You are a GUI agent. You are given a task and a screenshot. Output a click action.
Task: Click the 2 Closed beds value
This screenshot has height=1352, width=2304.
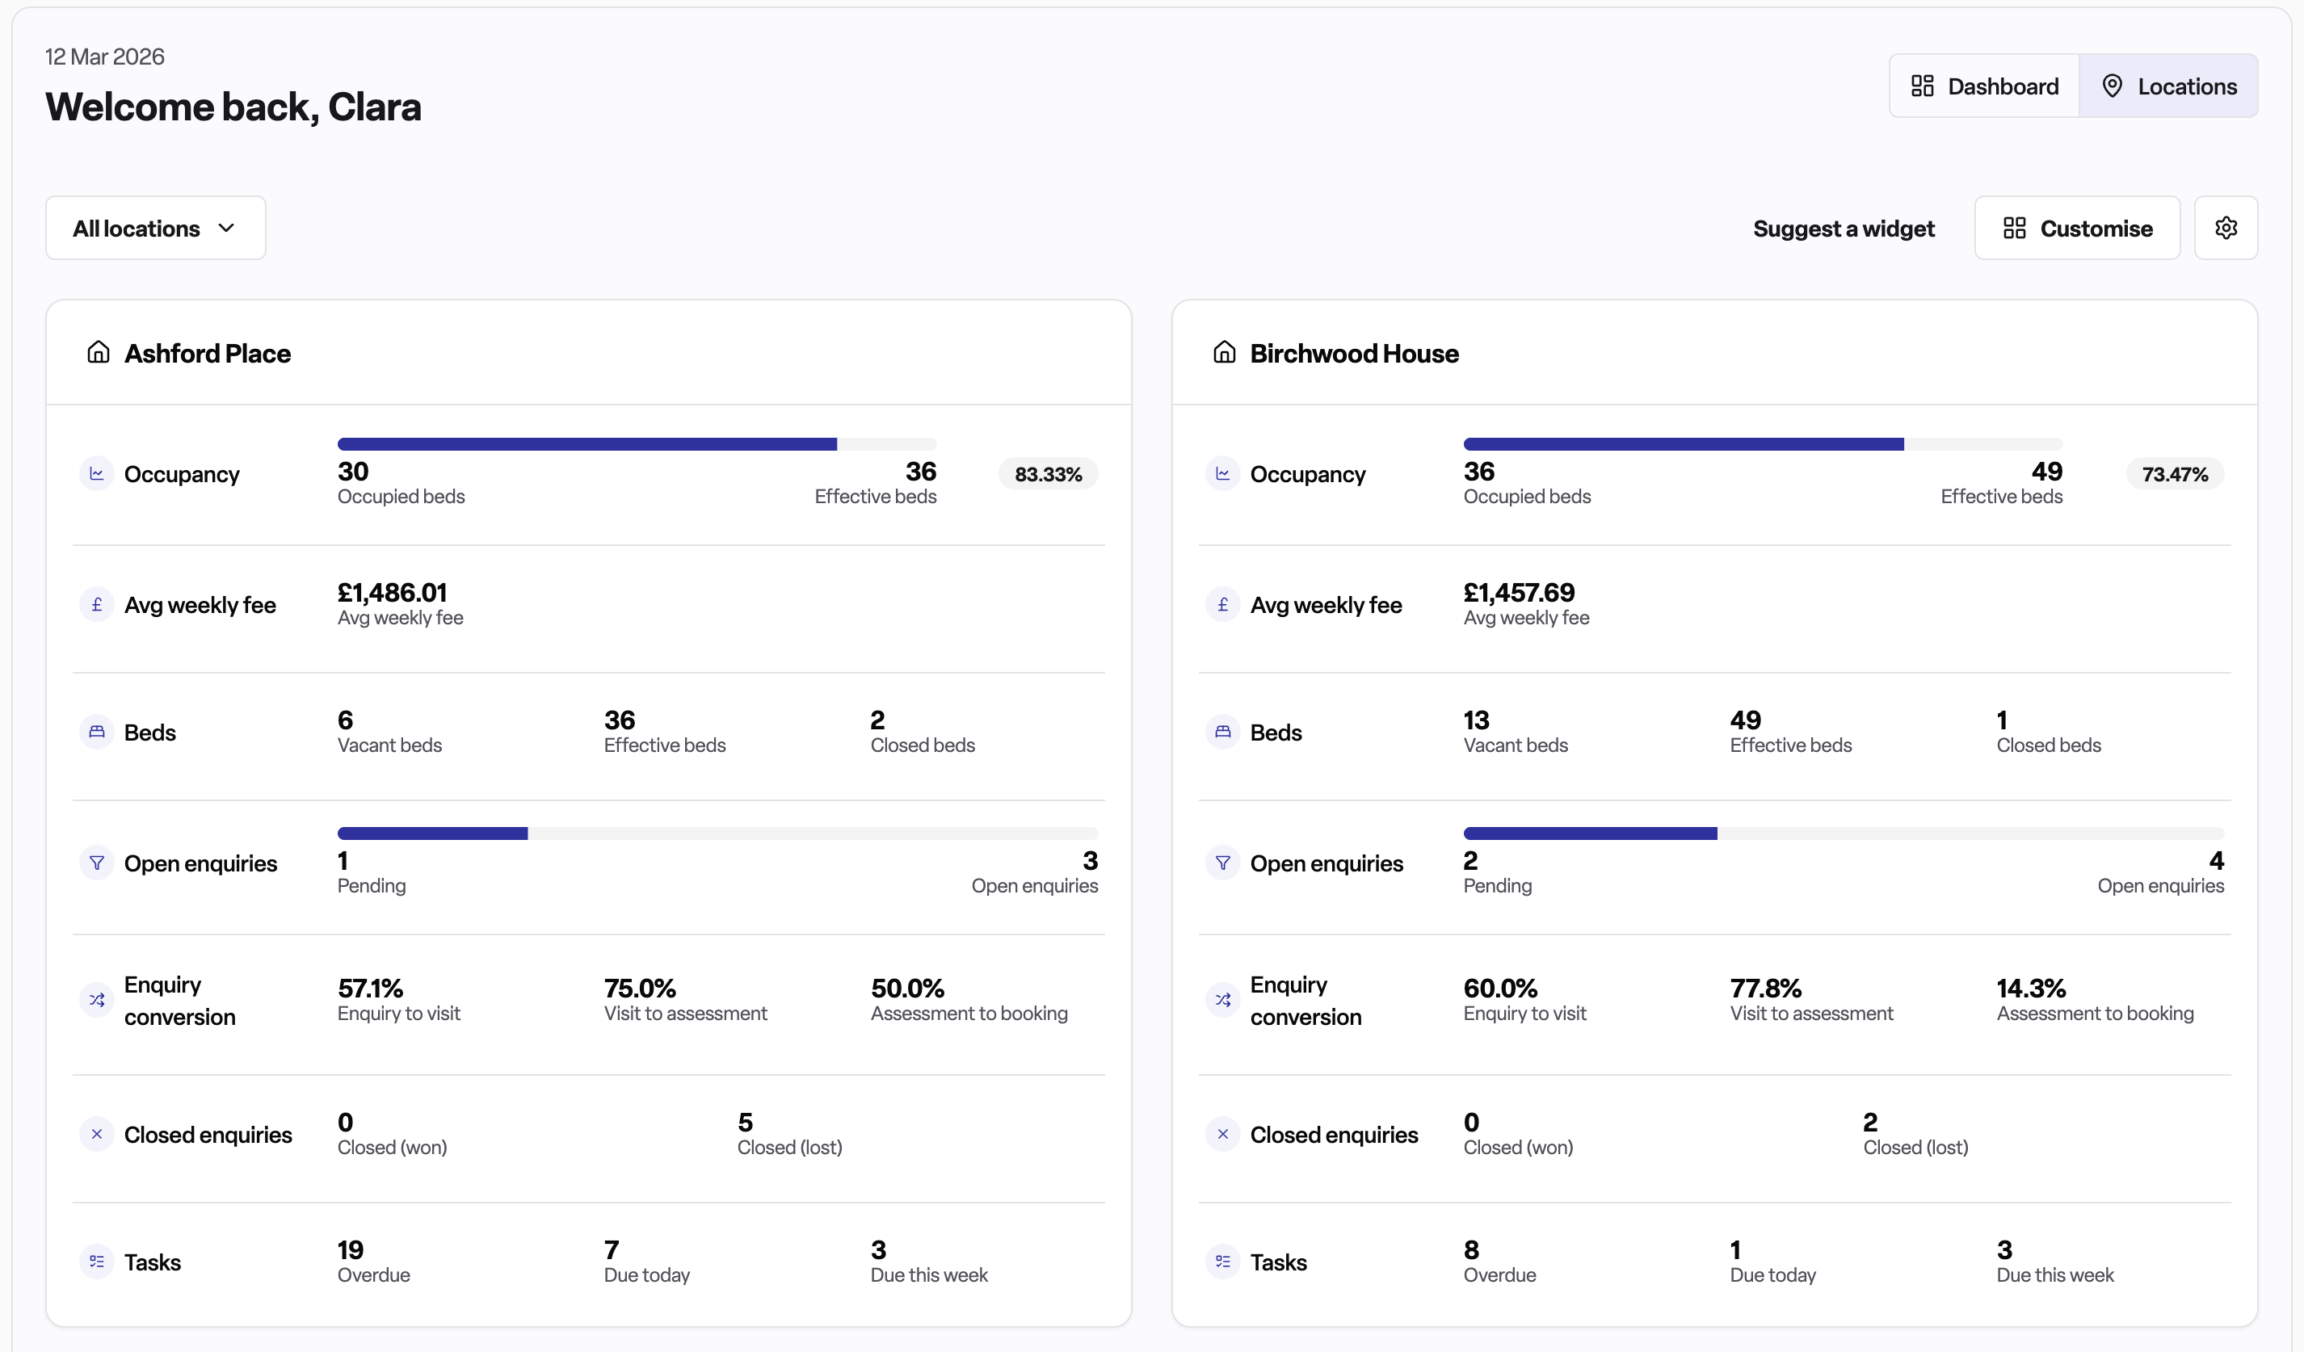(x=877, y=720)
